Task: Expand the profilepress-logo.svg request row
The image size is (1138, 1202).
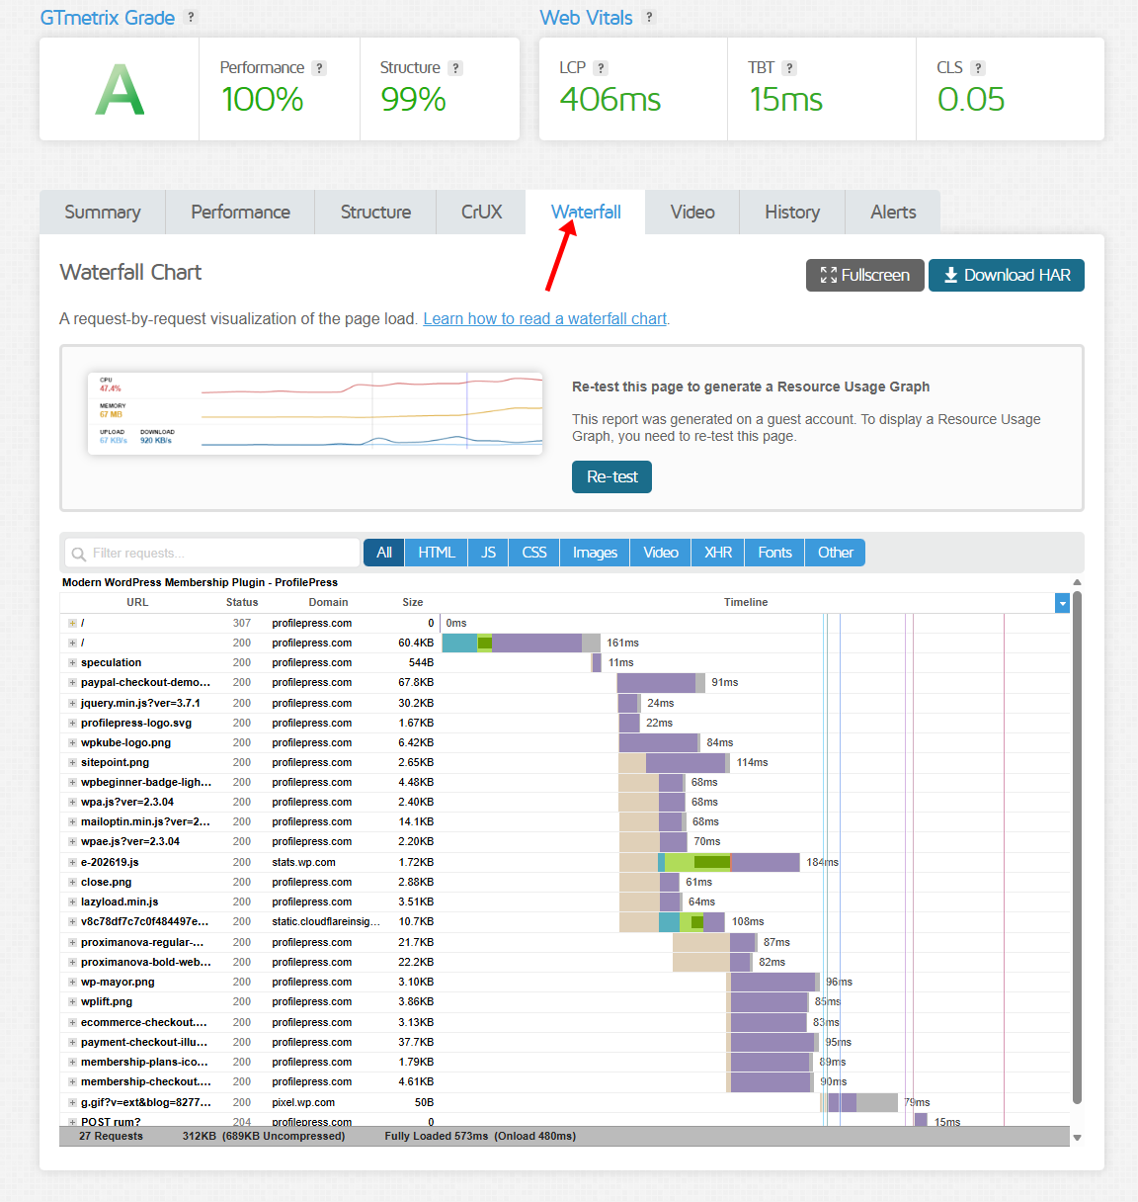Action: click(72, 724)
